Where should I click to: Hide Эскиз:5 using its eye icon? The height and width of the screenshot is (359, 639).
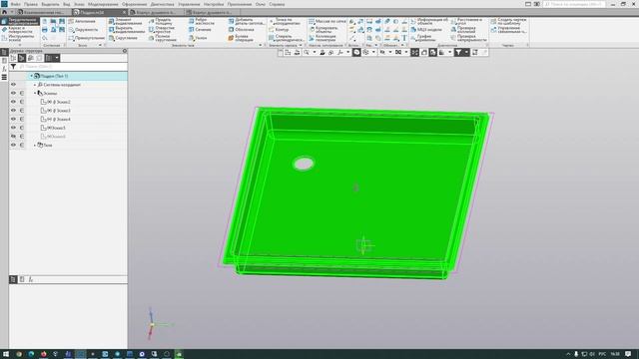pyautogui.click(x=13, y=128)
